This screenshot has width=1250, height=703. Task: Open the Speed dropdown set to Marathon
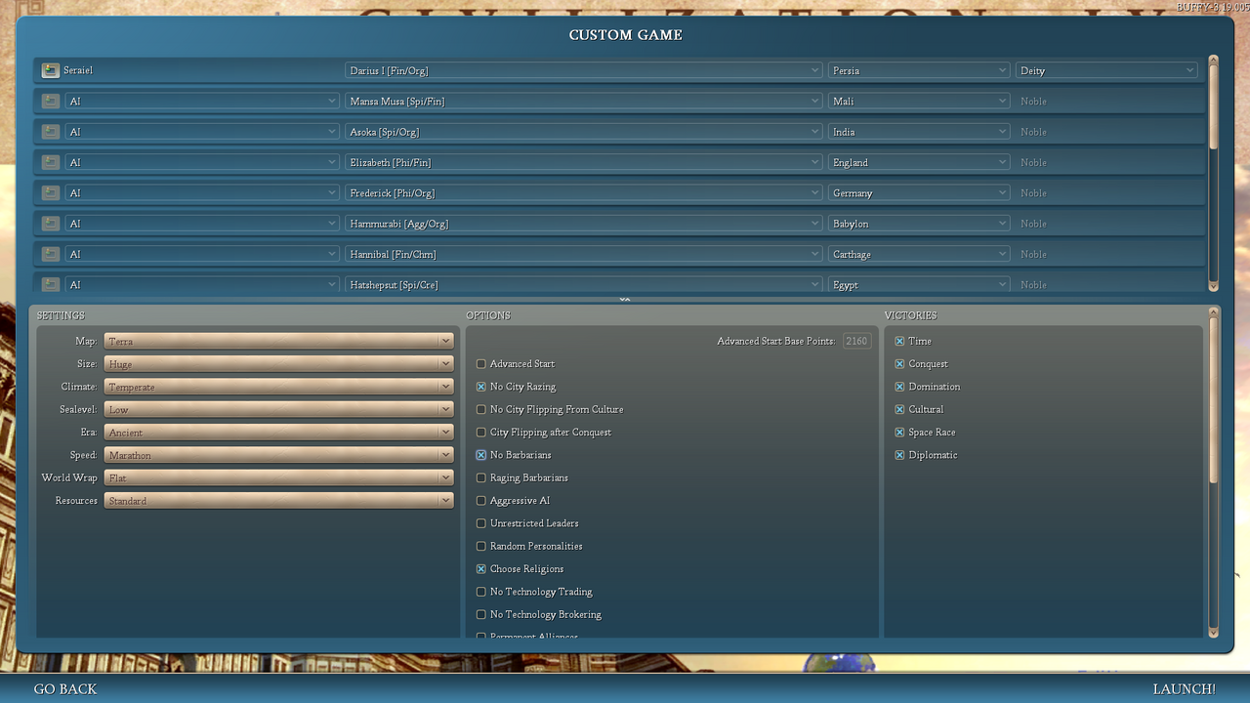click(x=278, y=455)
